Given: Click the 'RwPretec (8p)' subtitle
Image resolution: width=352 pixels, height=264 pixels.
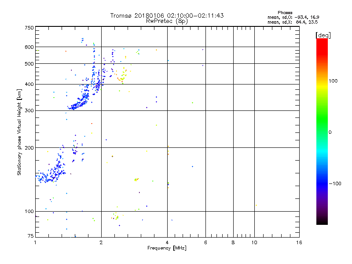Looking at the screenshot, I should click(x=167, y=21).
